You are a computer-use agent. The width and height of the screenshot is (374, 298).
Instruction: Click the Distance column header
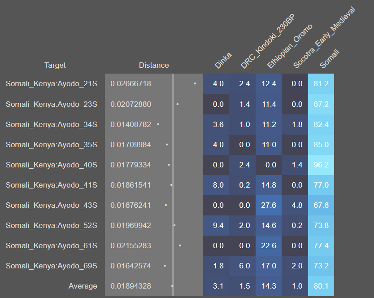click(154, 65)
